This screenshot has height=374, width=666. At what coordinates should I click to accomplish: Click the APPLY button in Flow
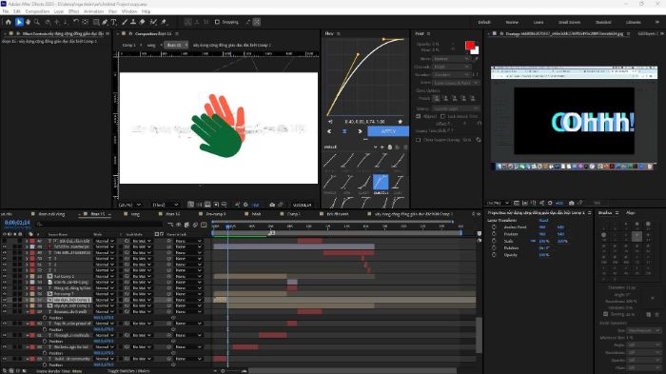(x=388, y=131)
